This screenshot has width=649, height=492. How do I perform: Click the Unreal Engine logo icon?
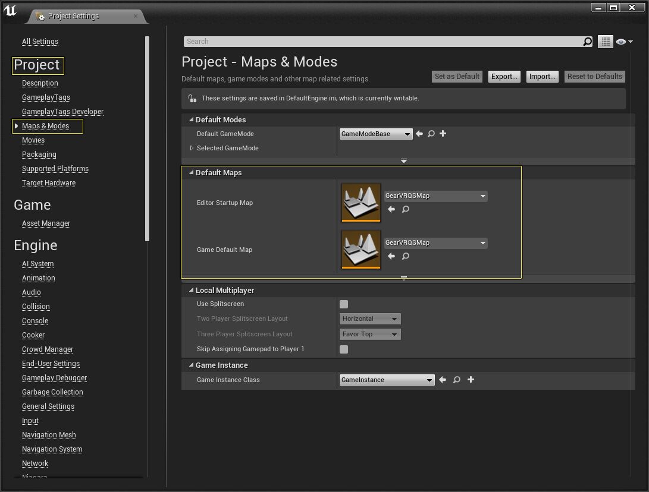10,11
